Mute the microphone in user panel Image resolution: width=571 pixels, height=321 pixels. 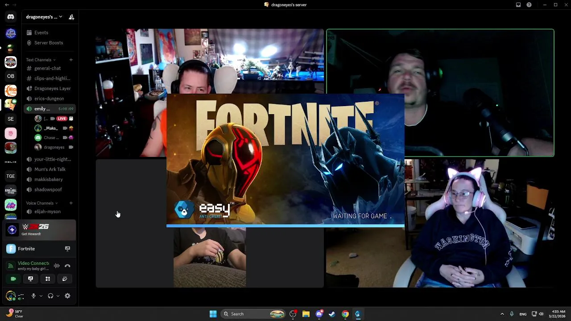[x=33, y=296]
